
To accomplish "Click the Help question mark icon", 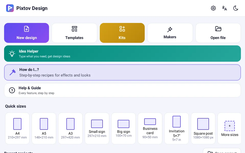I will pyautogui.click(x=12, y=90).
